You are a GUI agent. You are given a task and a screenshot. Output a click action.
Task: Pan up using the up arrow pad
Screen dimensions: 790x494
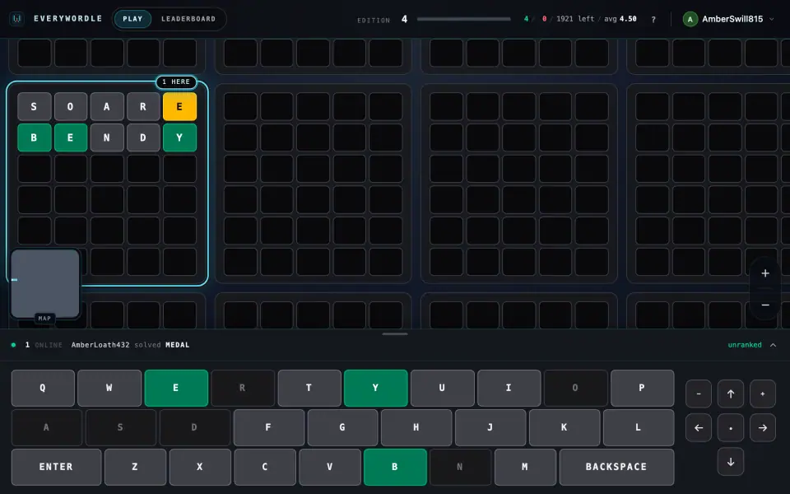point(731,394)
